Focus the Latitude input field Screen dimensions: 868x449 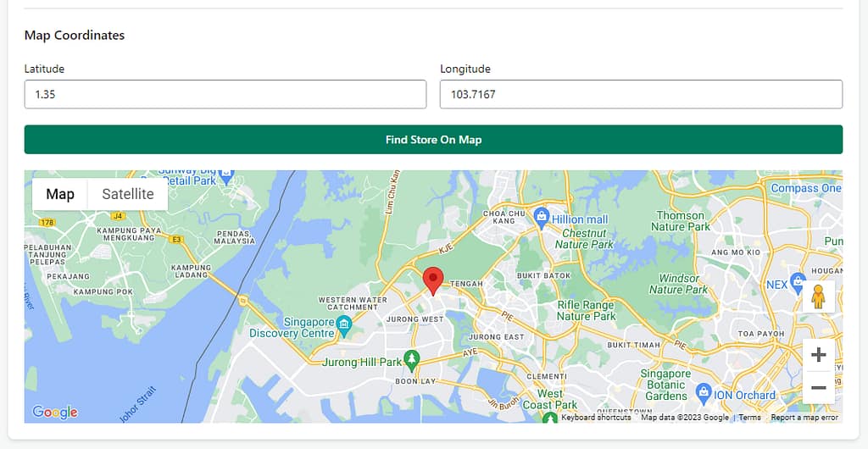(x=225, y=95)
